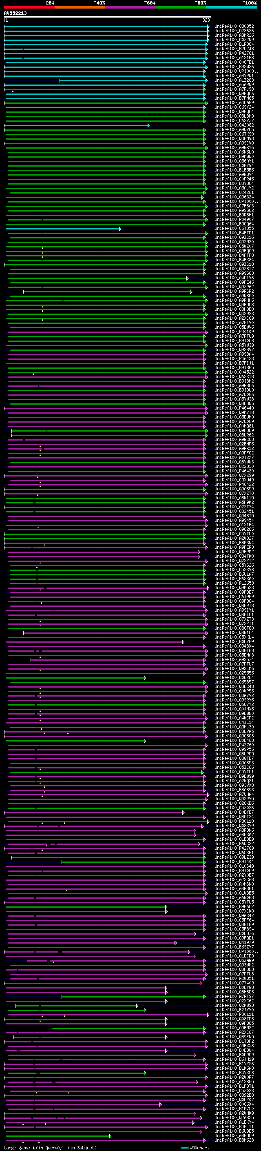Click the red 20% identity legend bar
This screenshot has height=1151, width=261.
tap(29, 7)
